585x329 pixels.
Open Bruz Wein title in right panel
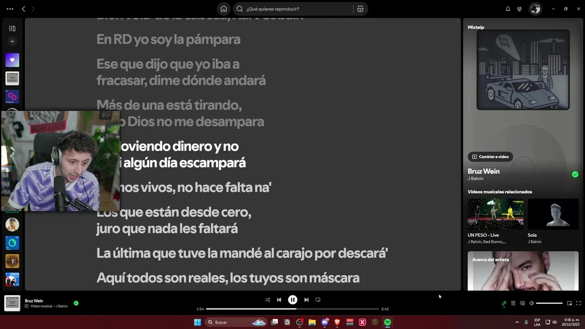484,171
